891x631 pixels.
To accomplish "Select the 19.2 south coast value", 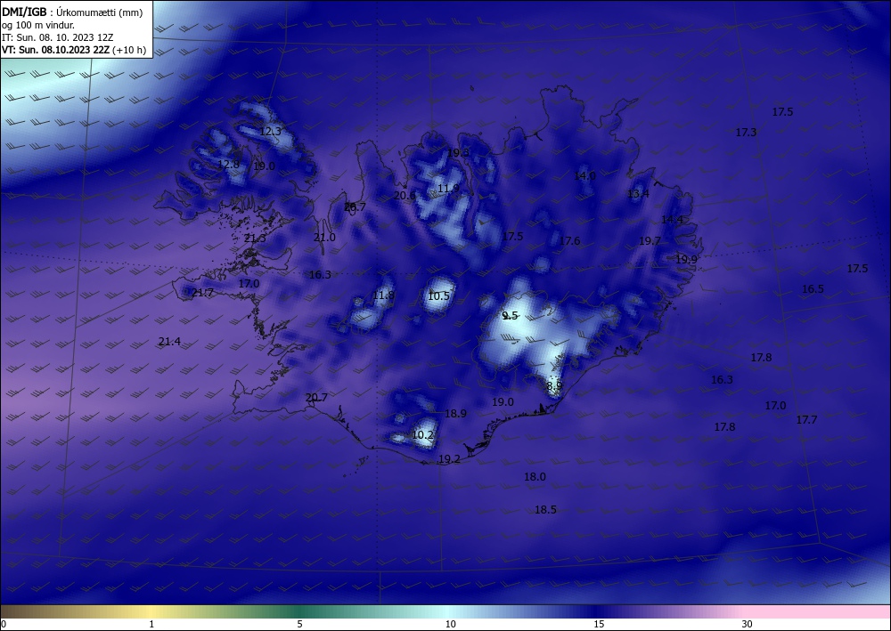I will pos(449,459).
